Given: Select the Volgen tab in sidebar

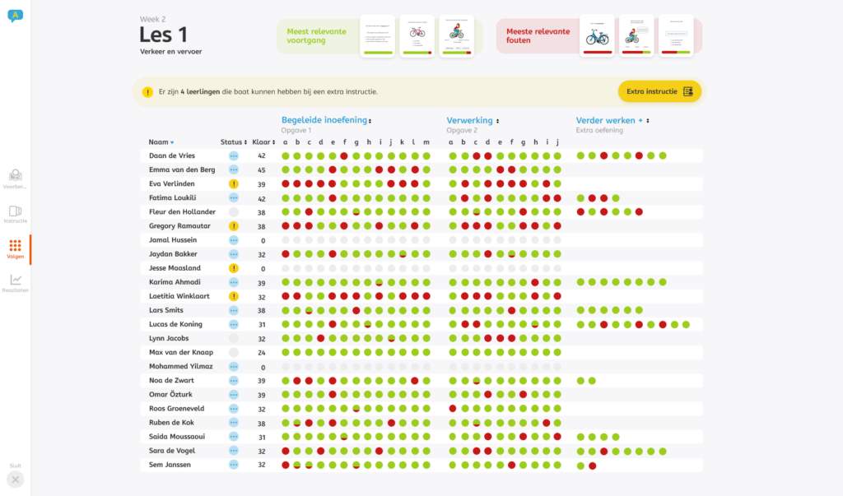Looking at the screenshot, I should [15, 249].
